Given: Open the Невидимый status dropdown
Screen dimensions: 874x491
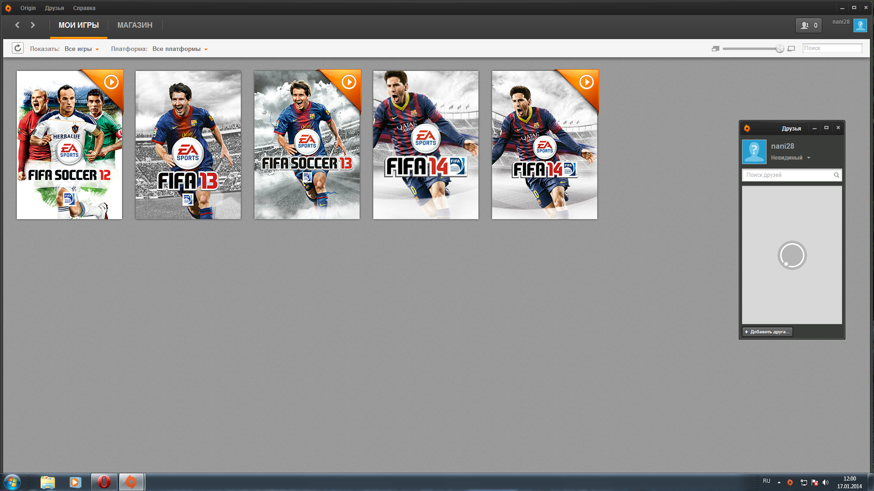Looking at the screenshot, I should coord(790,158).
